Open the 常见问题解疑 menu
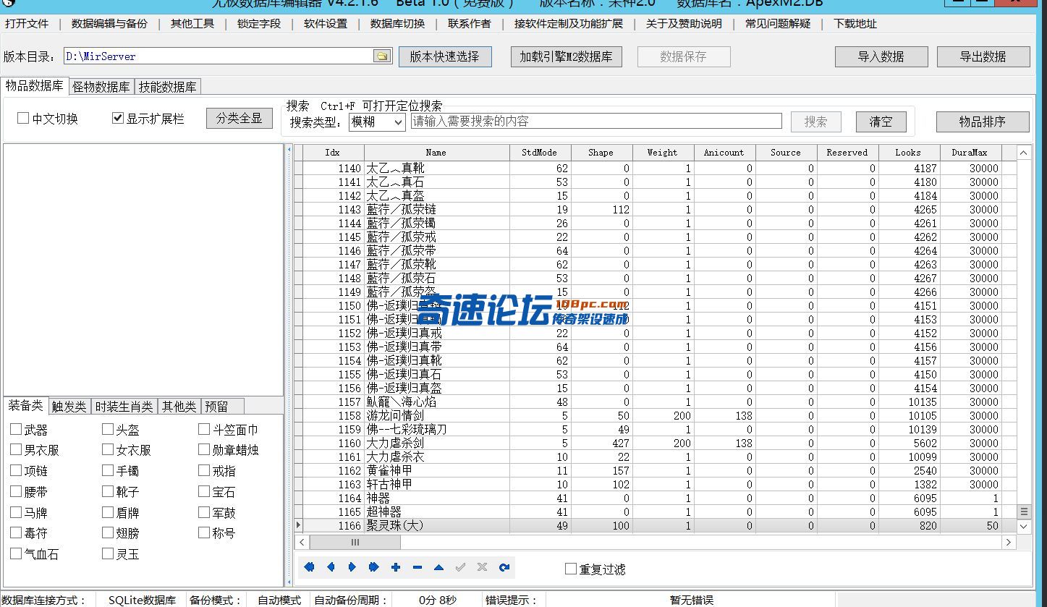The height and width of the screenshot is (607, 1047). [x=778, y=23]
